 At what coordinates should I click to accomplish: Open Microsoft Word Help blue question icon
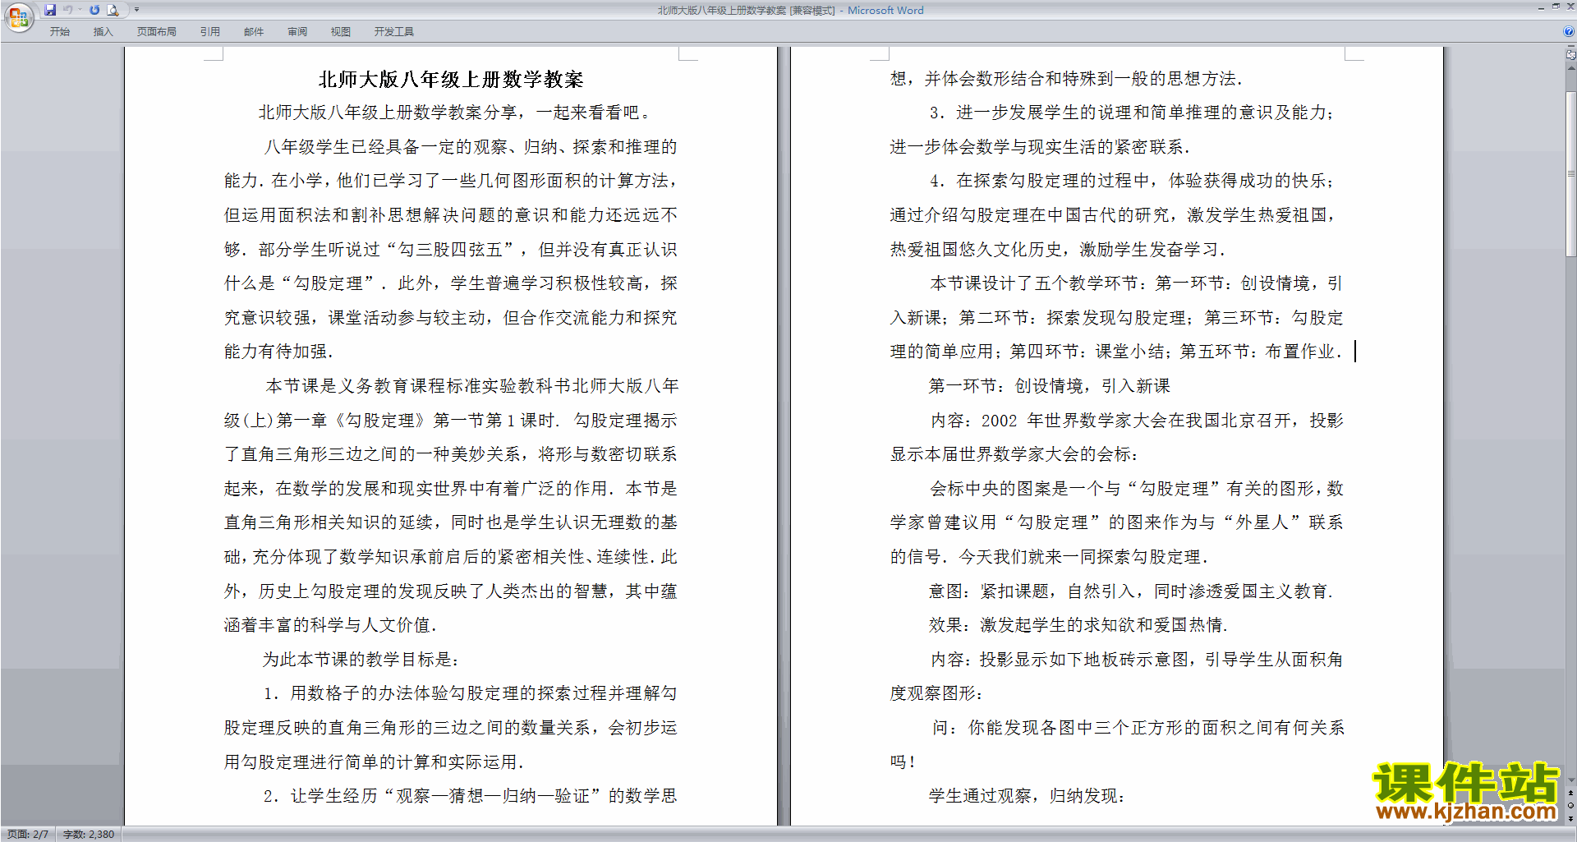click(x=1569, y=31)
